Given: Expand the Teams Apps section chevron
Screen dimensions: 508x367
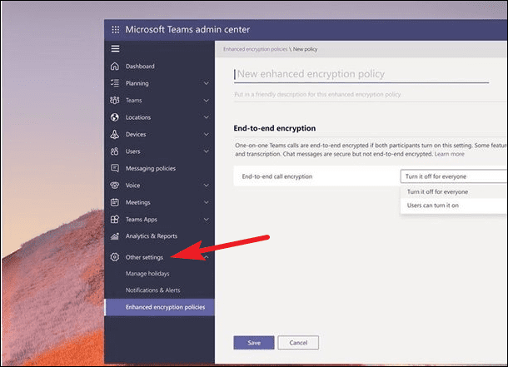Looking at the screenshot, I should (x=206, y=220).
